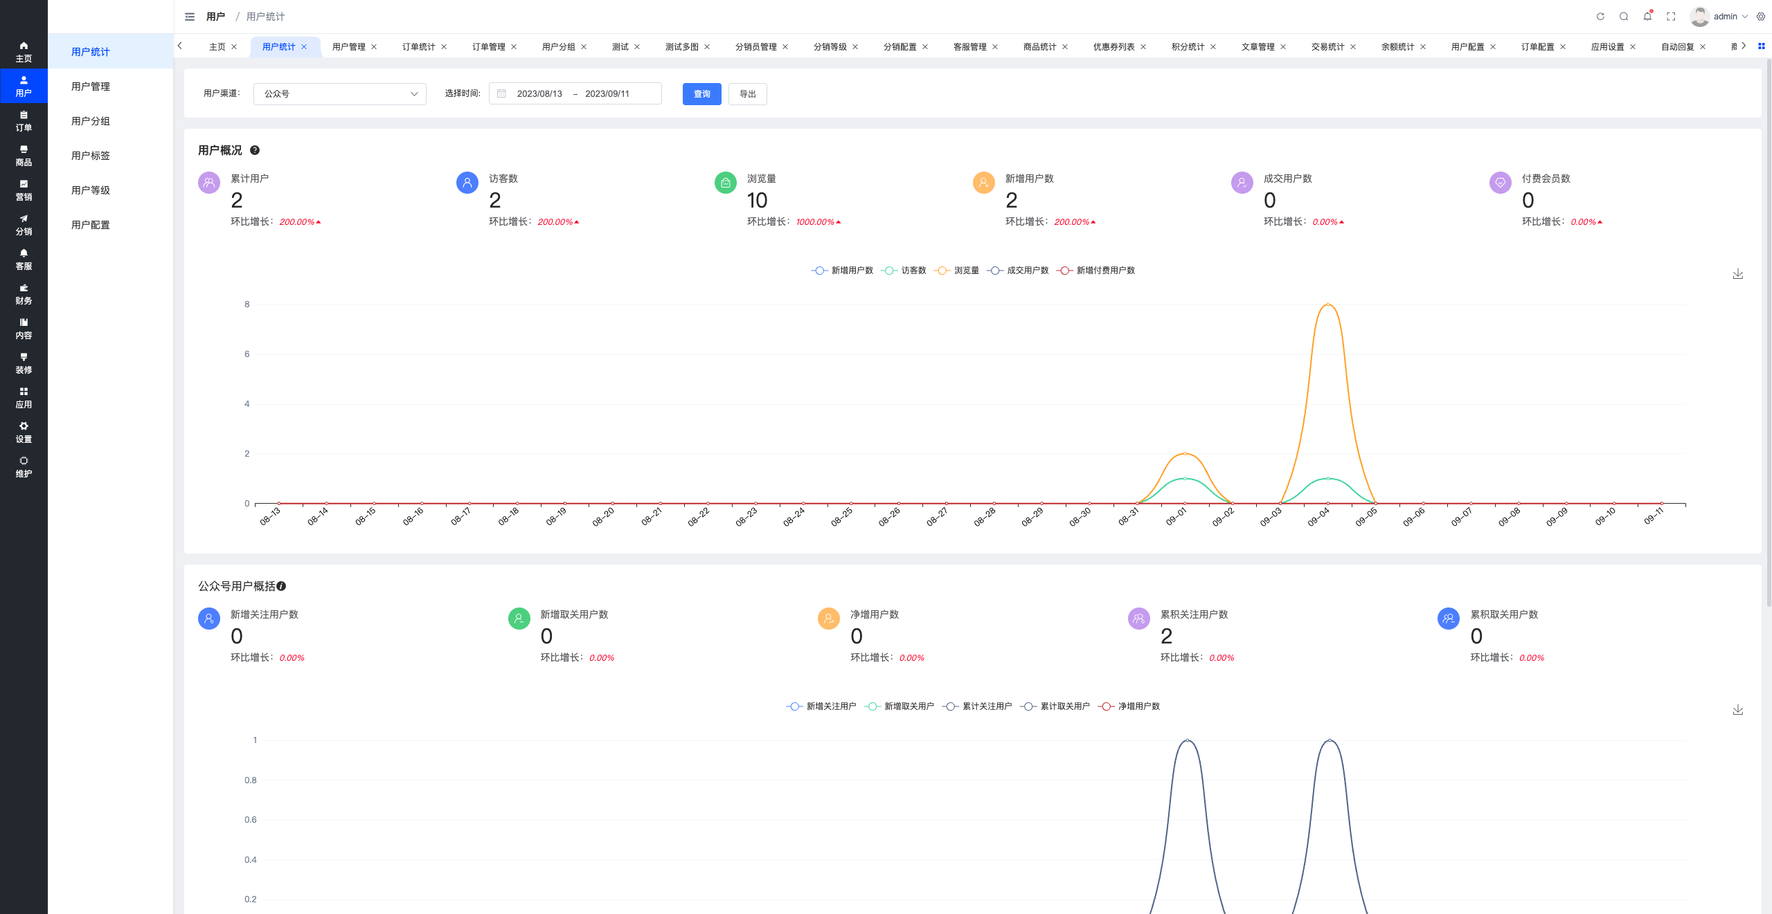
Task: Click help icon beside 用户概况 title
Action: pyautogui.click(x=255, y=150)
